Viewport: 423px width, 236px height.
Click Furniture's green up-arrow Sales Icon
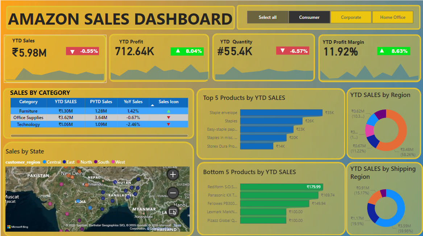tap(168, 111)
